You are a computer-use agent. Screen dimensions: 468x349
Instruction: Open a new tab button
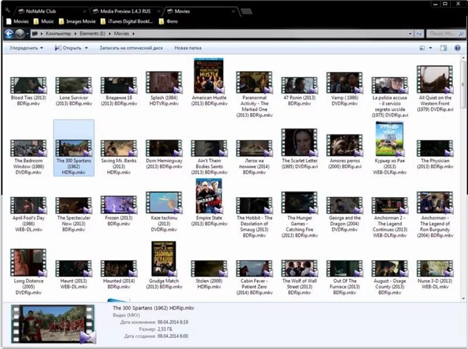pyautogui.click(x=246, y=12)
